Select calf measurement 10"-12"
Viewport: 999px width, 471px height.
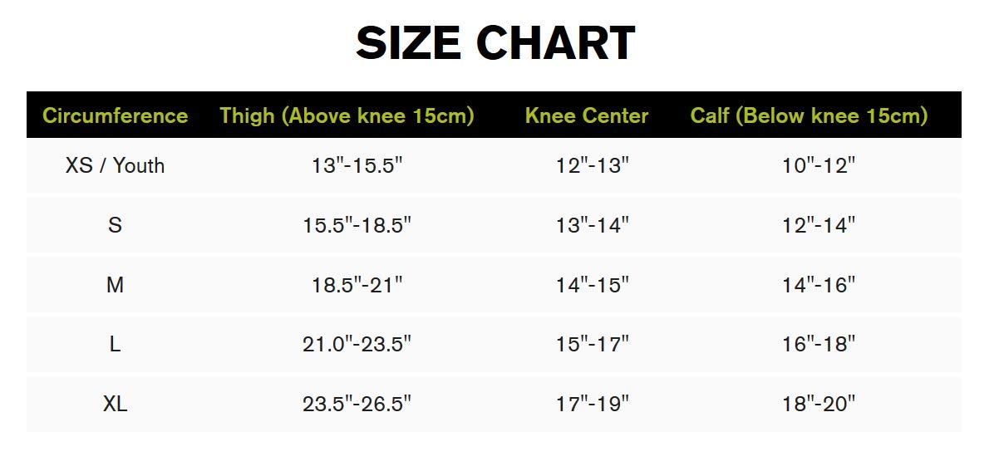(818, 165)
